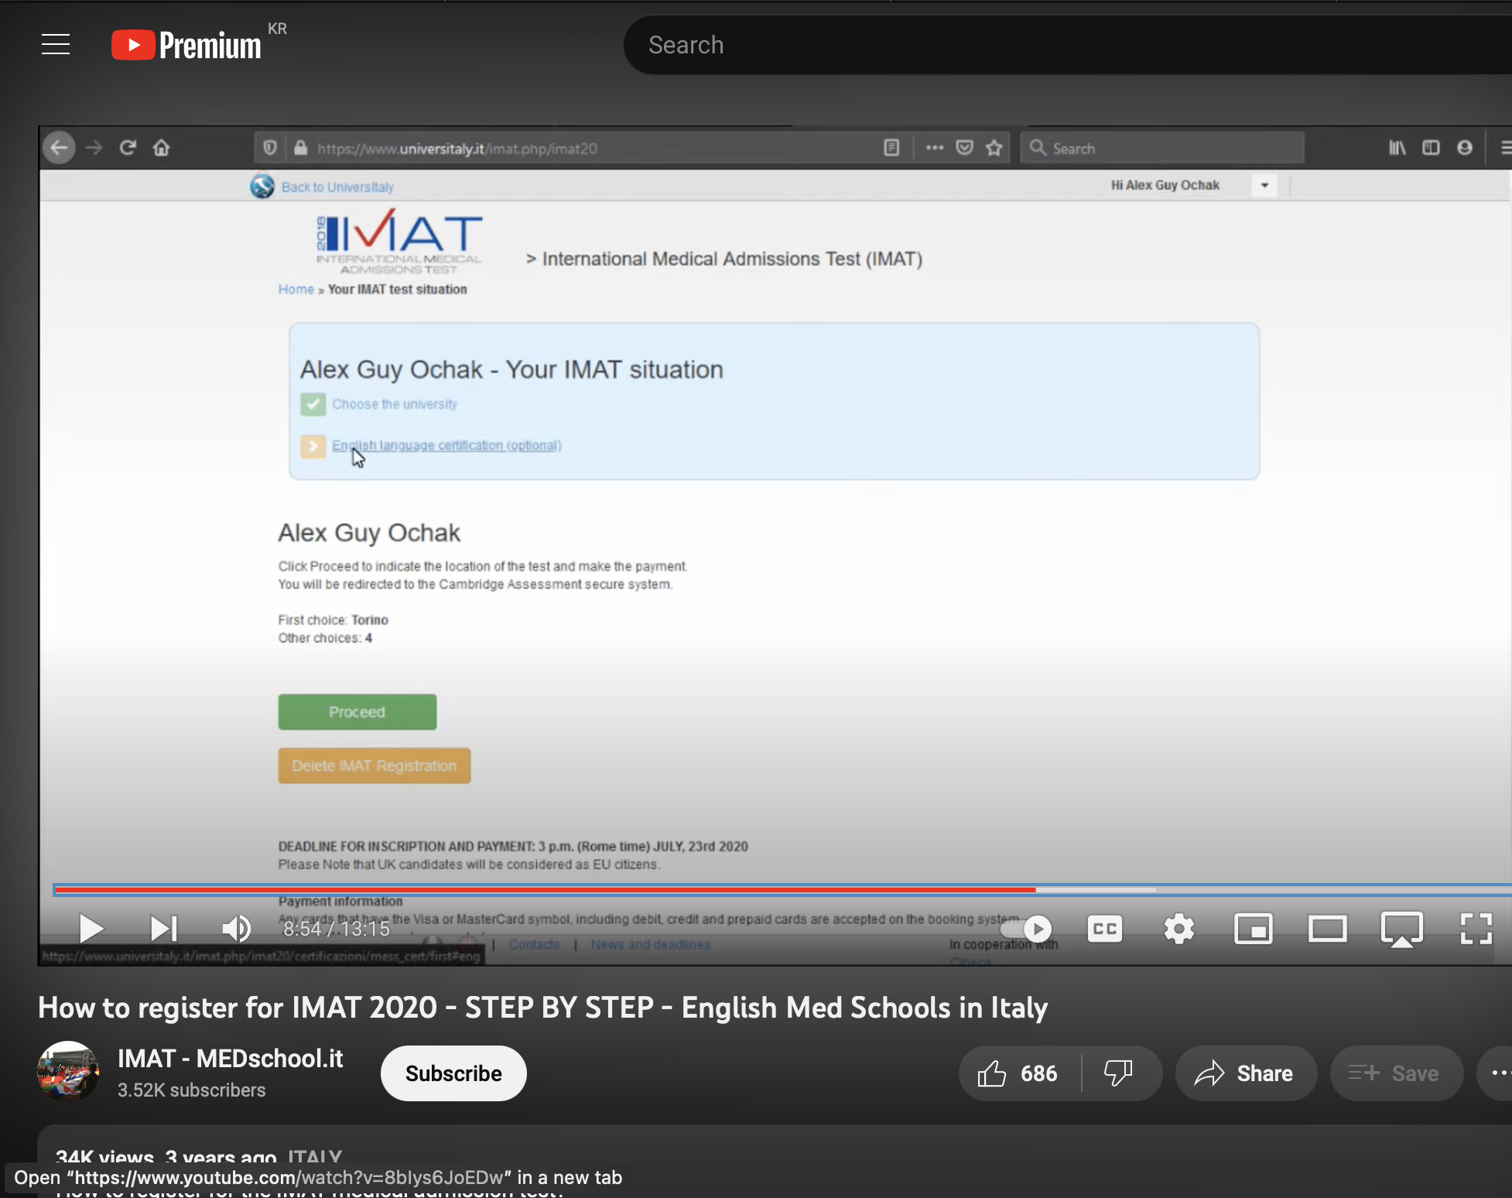Click the video title text
The height and width of the screenshot is (1198, 1512).
(542, 1008)
